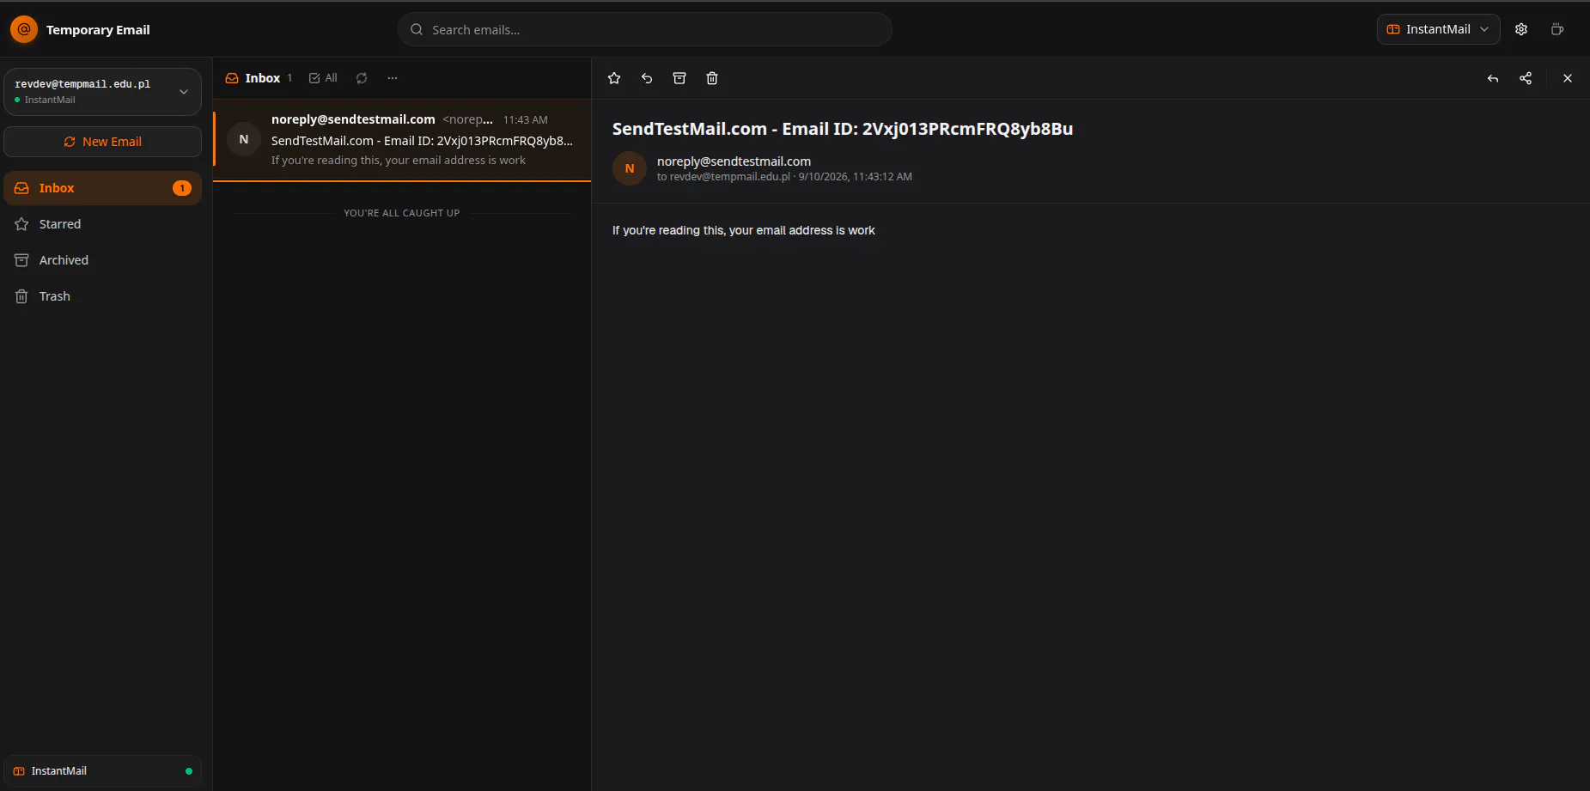
Task: Expand the revdev@tempmail.edu.pl address selector
Action: coord(102,91)
